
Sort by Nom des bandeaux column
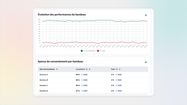57,69
